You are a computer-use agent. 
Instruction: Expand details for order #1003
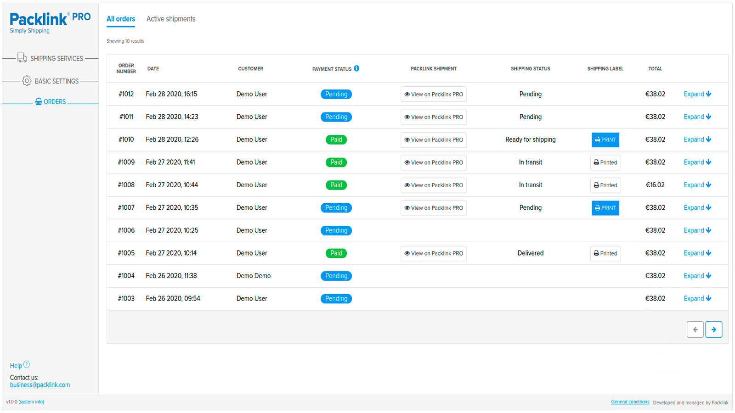(x=697, y=298)
